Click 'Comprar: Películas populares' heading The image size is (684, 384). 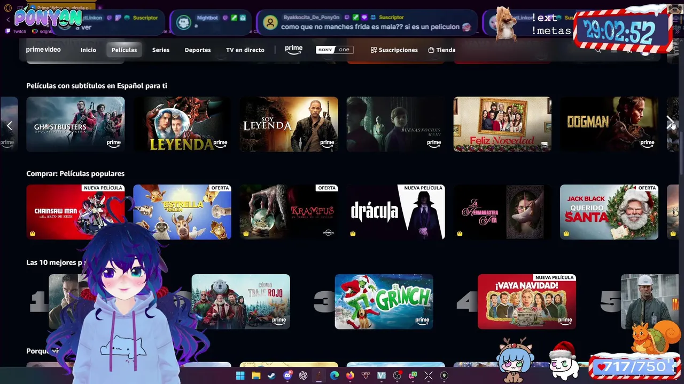pyautogui.click(x=75, y=173)
